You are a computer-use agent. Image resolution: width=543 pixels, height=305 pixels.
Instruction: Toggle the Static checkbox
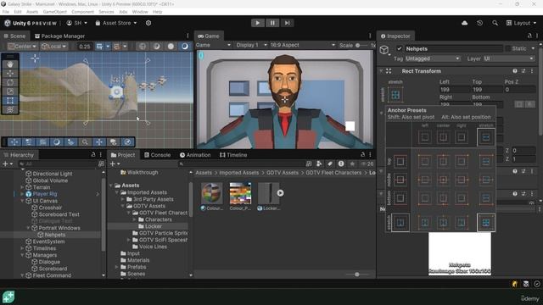(507, 49)
